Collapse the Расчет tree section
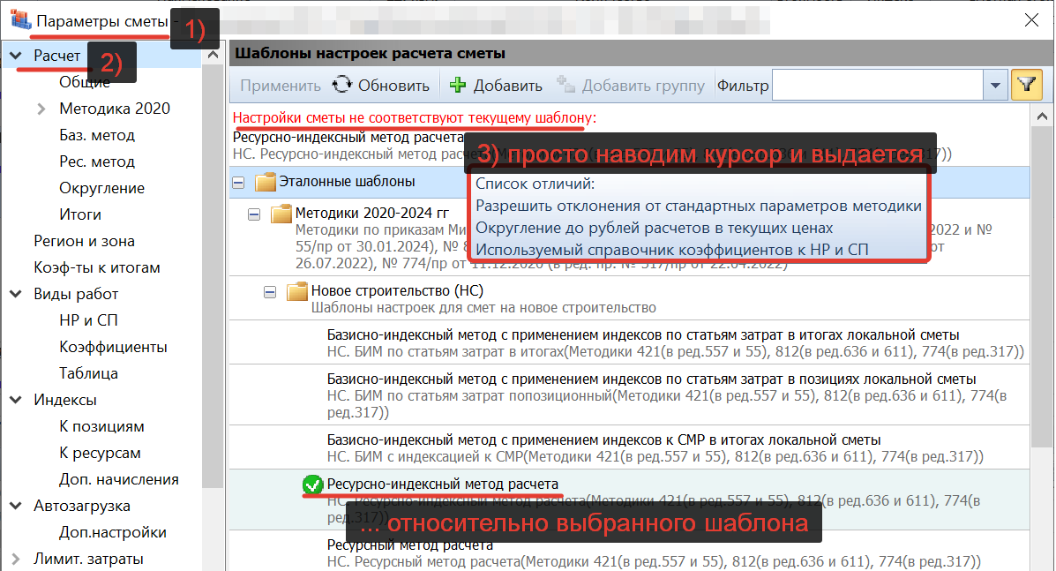 tap(16, 56)
